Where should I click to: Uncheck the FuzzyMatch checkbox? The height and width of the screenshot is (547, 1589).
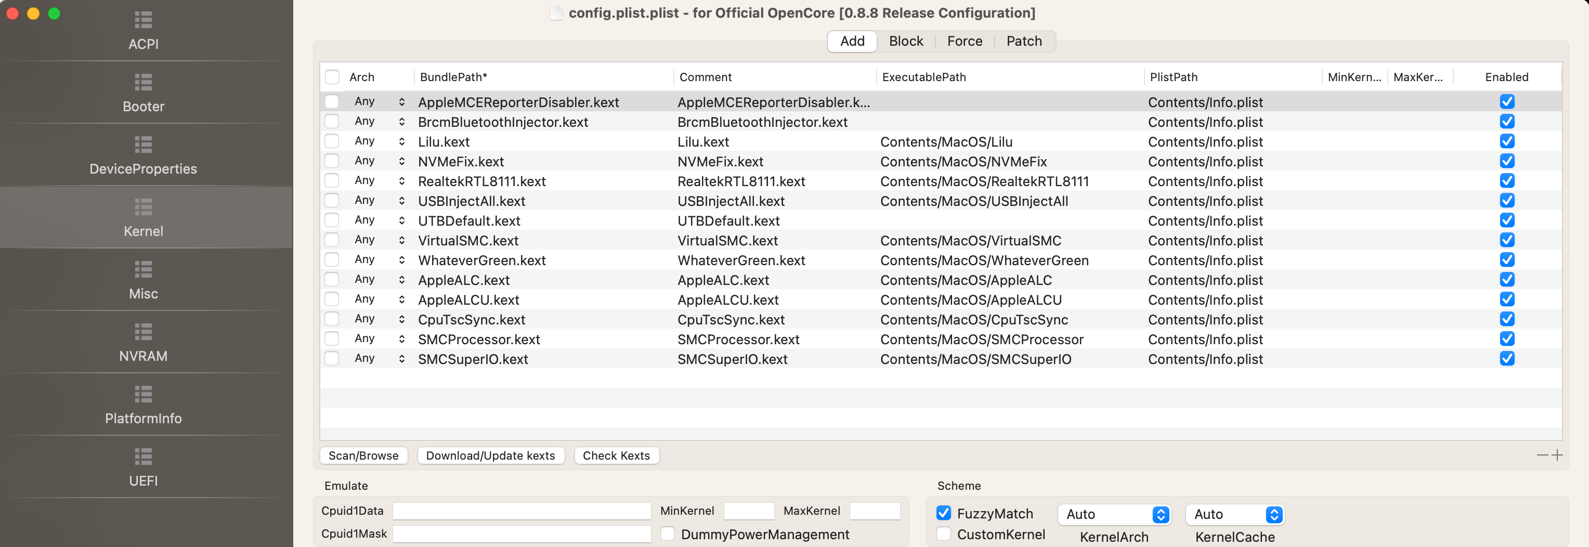click(943, 513)
